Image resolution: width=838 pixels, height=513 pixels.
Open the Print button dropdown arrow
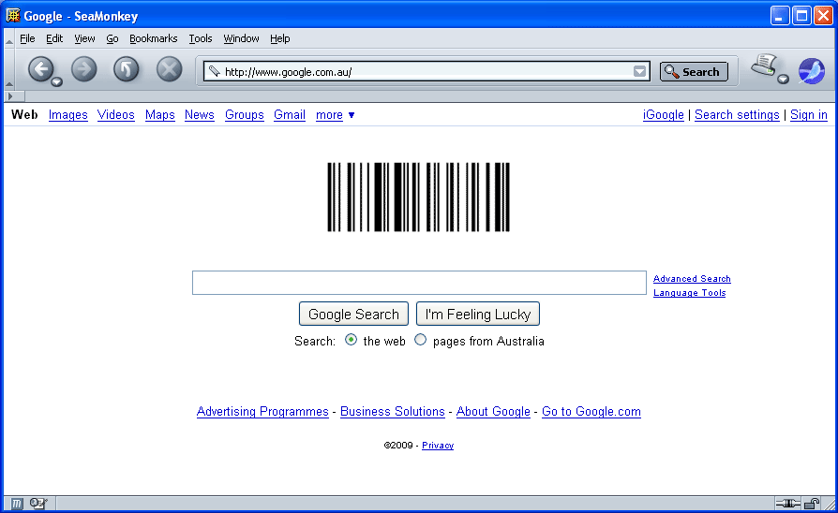783,80
